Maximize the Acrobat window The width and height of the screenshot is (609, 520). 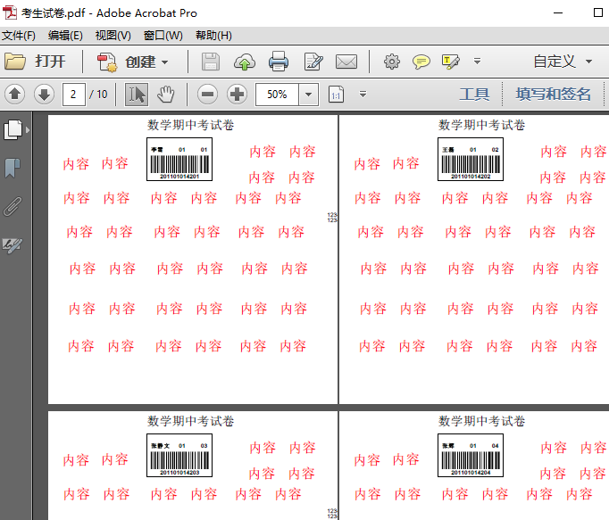pos(598,12)
